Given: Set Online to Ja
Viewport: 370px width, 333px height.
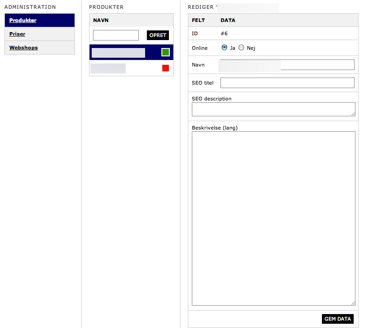Looking at the screenshot, I should point(224,48).
